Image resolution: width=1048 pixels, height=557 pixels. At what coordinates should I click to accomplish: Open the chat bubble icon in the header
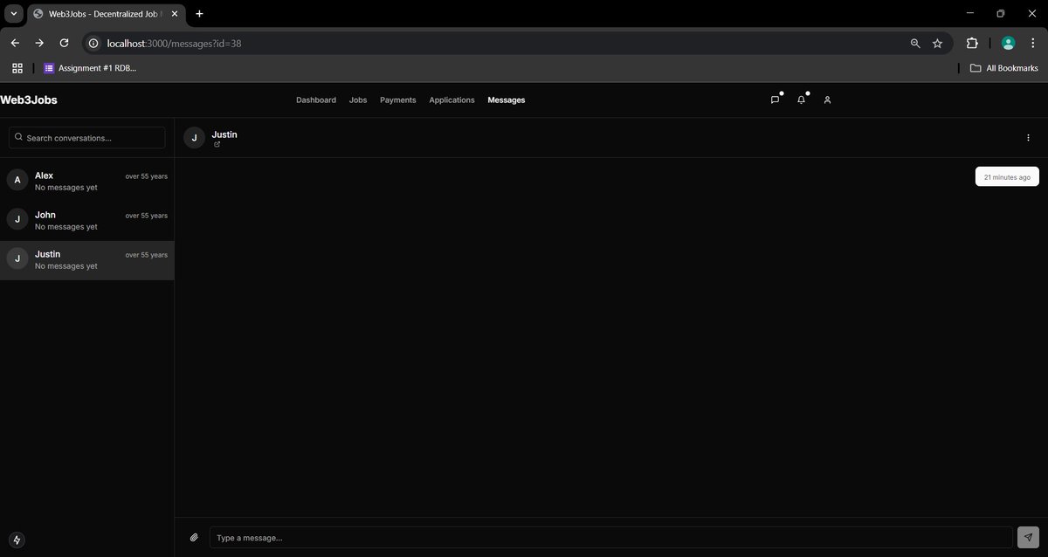[x=774, y=99]
